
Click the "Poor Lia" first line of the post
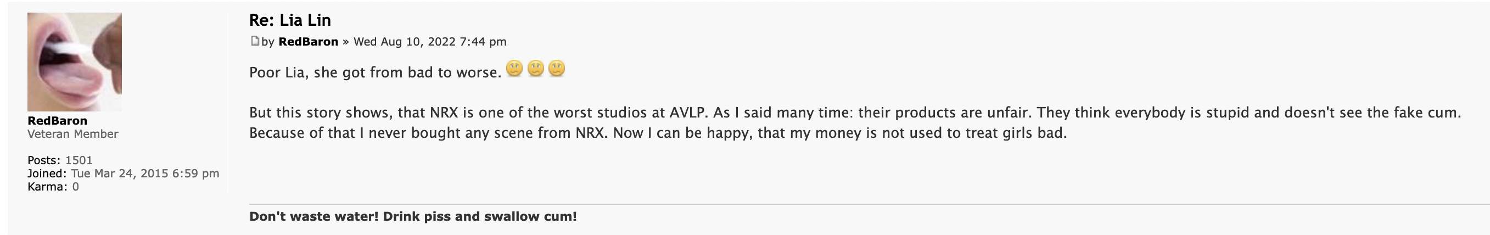375,73
